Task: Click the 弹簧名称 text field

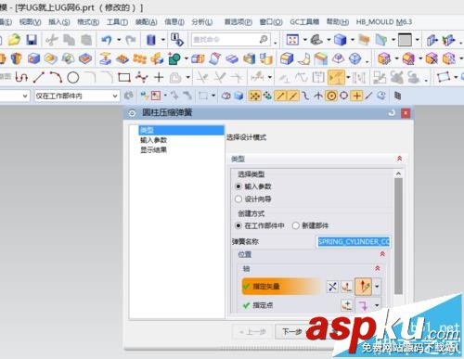Action: click(x=354, y=241)
